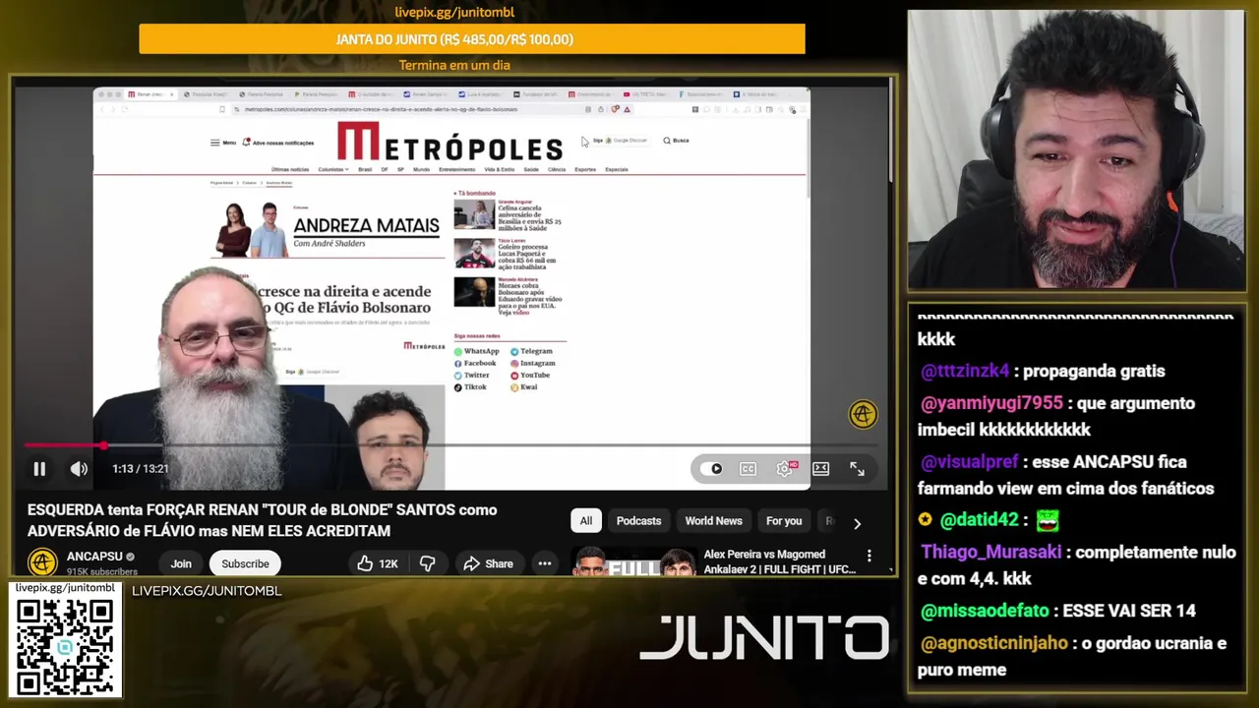Click Ative nossas notificações bell
The image size is (1259, 708).
point(278,143)
